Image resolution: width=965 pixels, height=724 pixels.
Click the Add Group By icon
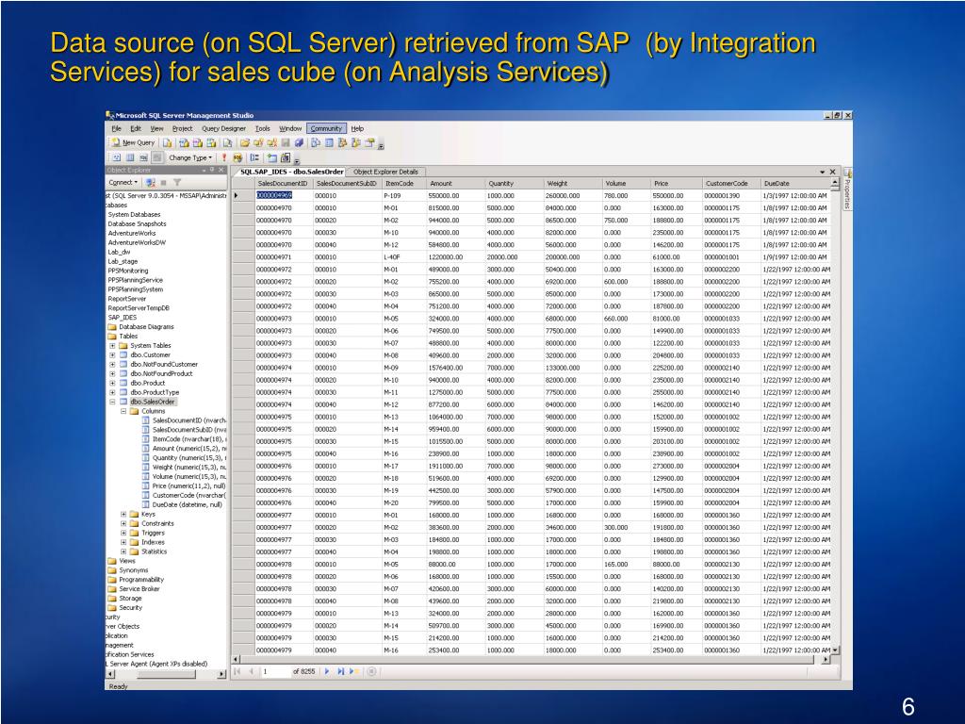click(254, 157)
